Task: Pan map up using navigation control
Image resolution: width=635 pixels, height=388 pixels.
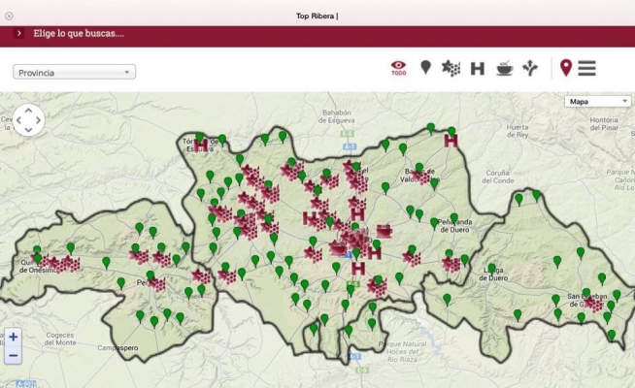Action: coord(28,110)
